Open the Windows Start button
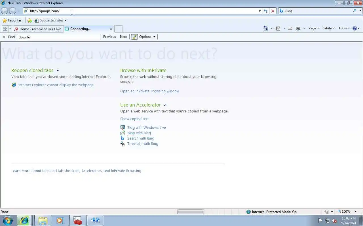This screenshot has height=226, width=363. coord(8,220)
